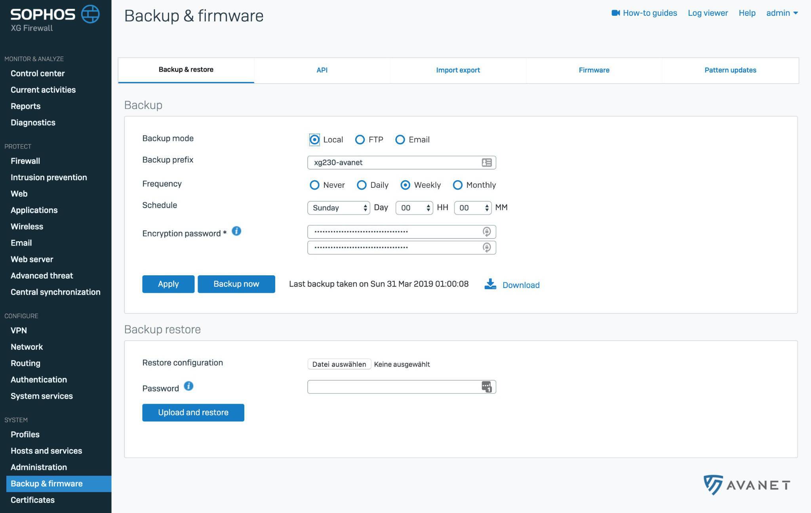Expand the admin user menu
811x513 pixels.
click(782, 13)
